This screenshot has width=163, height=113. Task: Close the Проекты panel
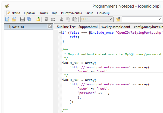click(x=49, y=27)
